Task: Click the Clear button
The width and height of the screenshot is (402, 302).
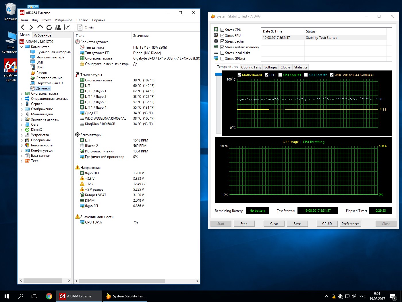Action: point(274,224)
